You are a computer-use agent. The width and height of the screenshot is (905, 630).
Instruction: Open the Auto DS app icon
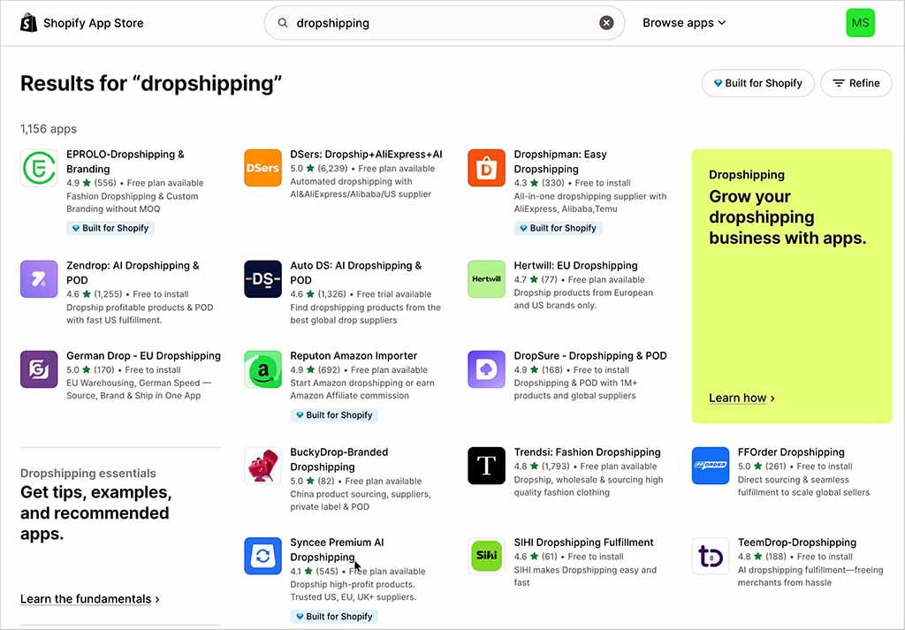pos(262,279)
